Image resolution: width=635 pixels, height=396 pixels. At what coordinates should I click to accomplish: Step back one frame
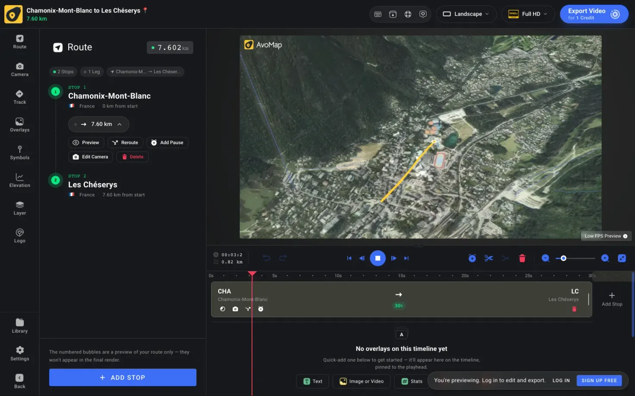tap(362, 258)
